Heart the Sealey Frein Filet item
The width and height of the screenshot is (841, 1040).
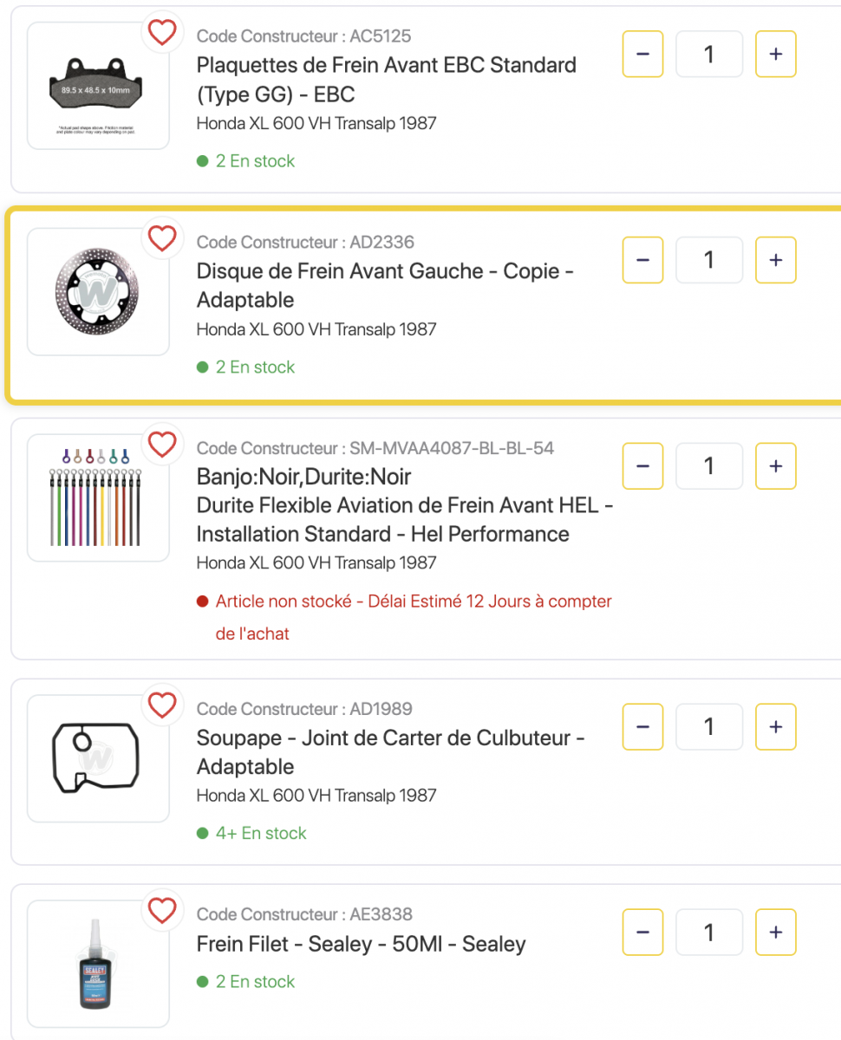[x=162, y=911]
